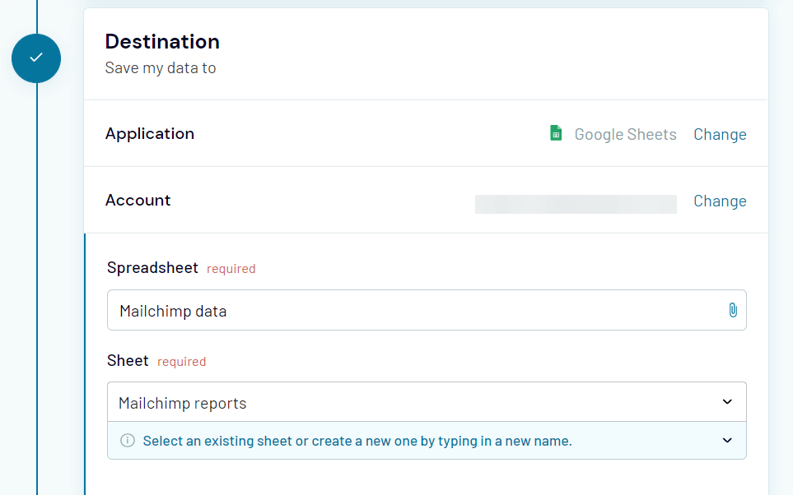The height and width of the screenshot is (495, 793).
Task: Click the Sheet field label
Action: click(128, 361)
